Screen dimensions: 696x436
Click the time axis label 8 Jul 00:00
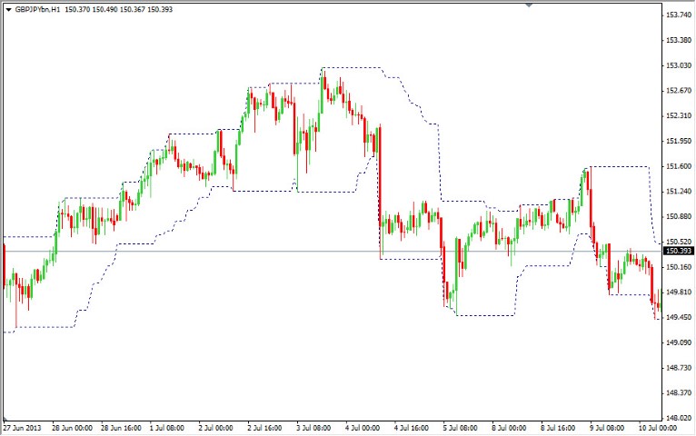(x=509, y=428)
